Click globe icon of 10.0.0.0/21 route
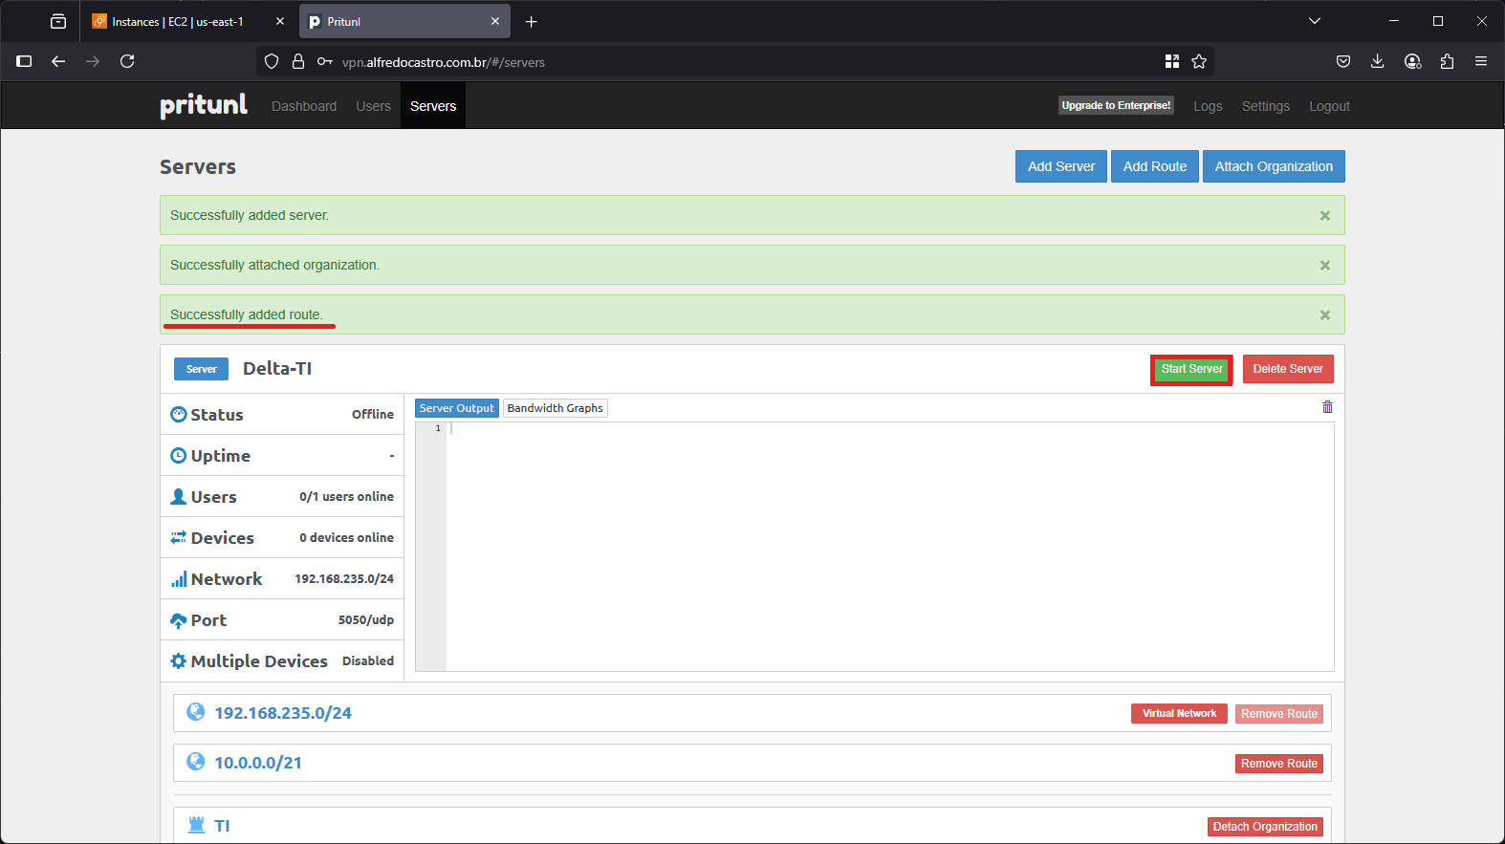This screenshot has height=844, width=1505. point(196,762)
